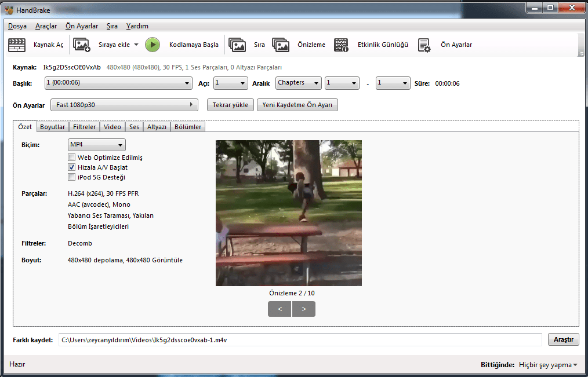Click the green Kodlamaya Başla play icon
Screen dimensions: 588x377
(153, 45)
